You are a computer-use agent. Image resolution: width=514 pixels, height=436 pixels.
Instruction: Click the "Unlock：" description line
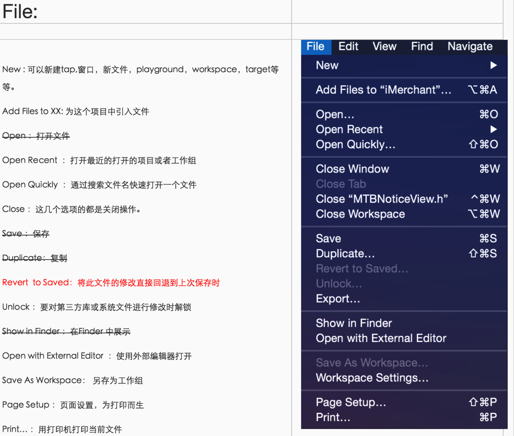tap(97, 307)
